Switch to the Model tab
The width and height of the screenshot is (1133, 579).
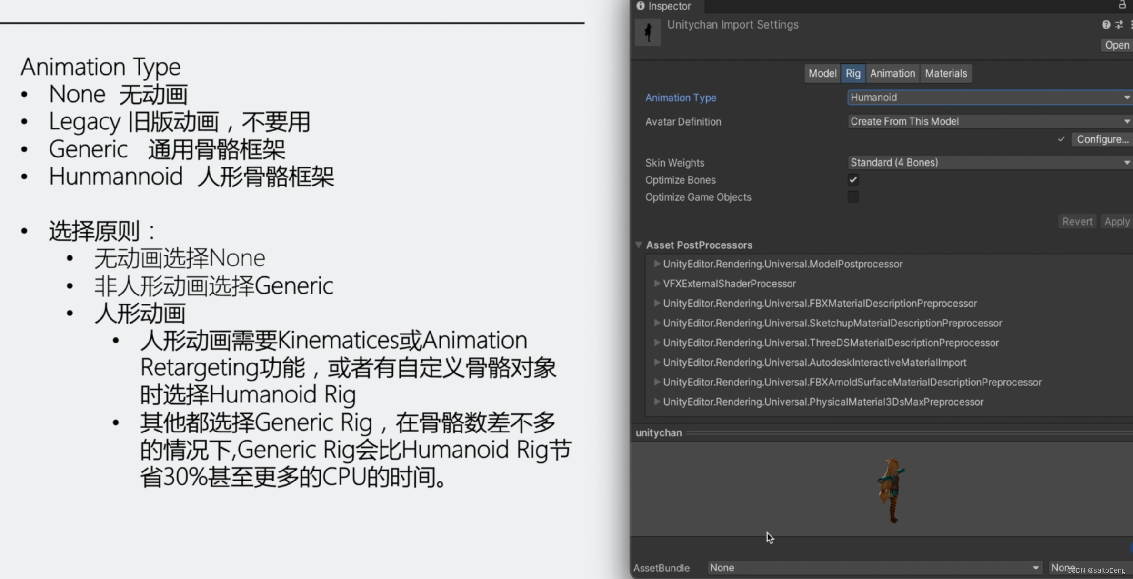coord(822,73)
